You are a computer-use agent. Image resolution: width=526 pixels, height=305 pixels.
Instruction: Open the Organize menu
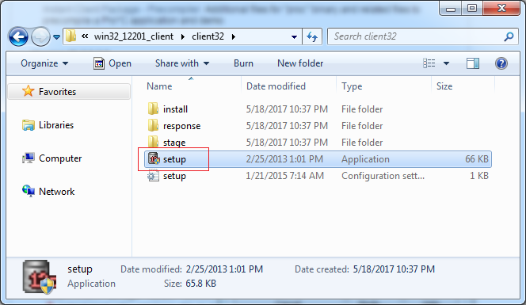(44, 63)
